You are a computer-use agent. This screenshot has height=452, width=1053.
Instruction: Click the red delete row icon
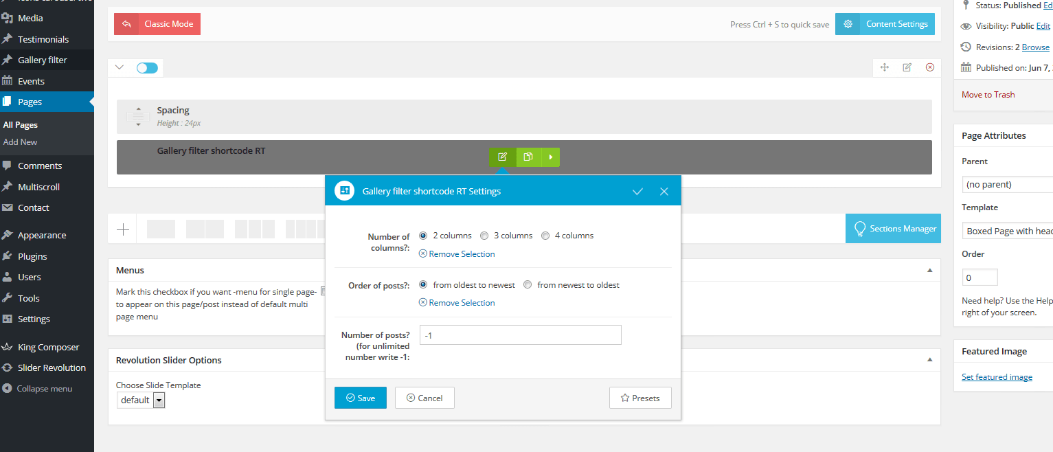pos(929,67)
